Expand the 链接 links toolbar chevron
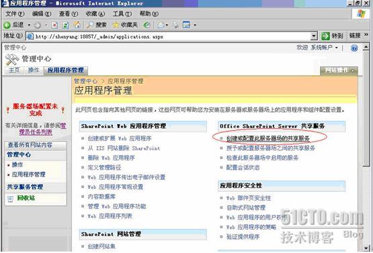The height and width of the screenshot is (253, 373). [x=366, y=35]
